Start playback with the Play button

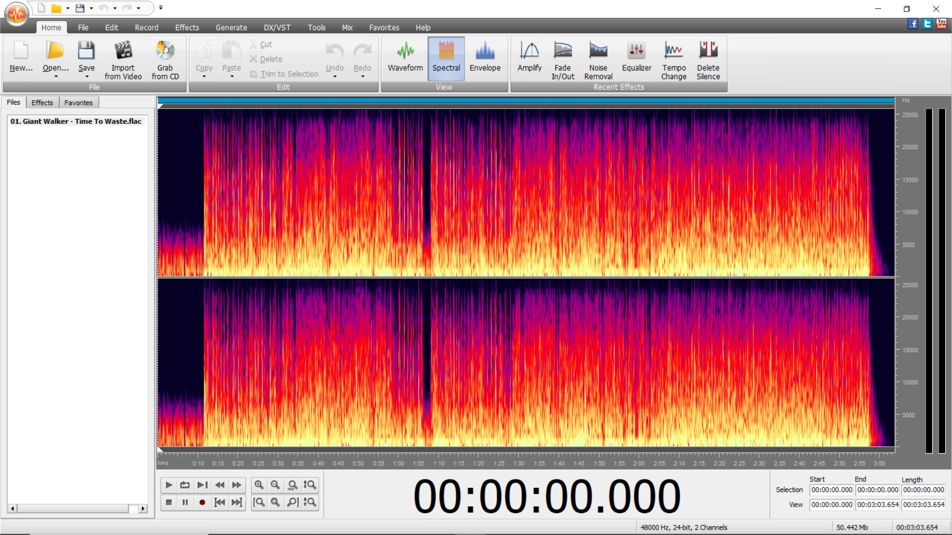169,485
